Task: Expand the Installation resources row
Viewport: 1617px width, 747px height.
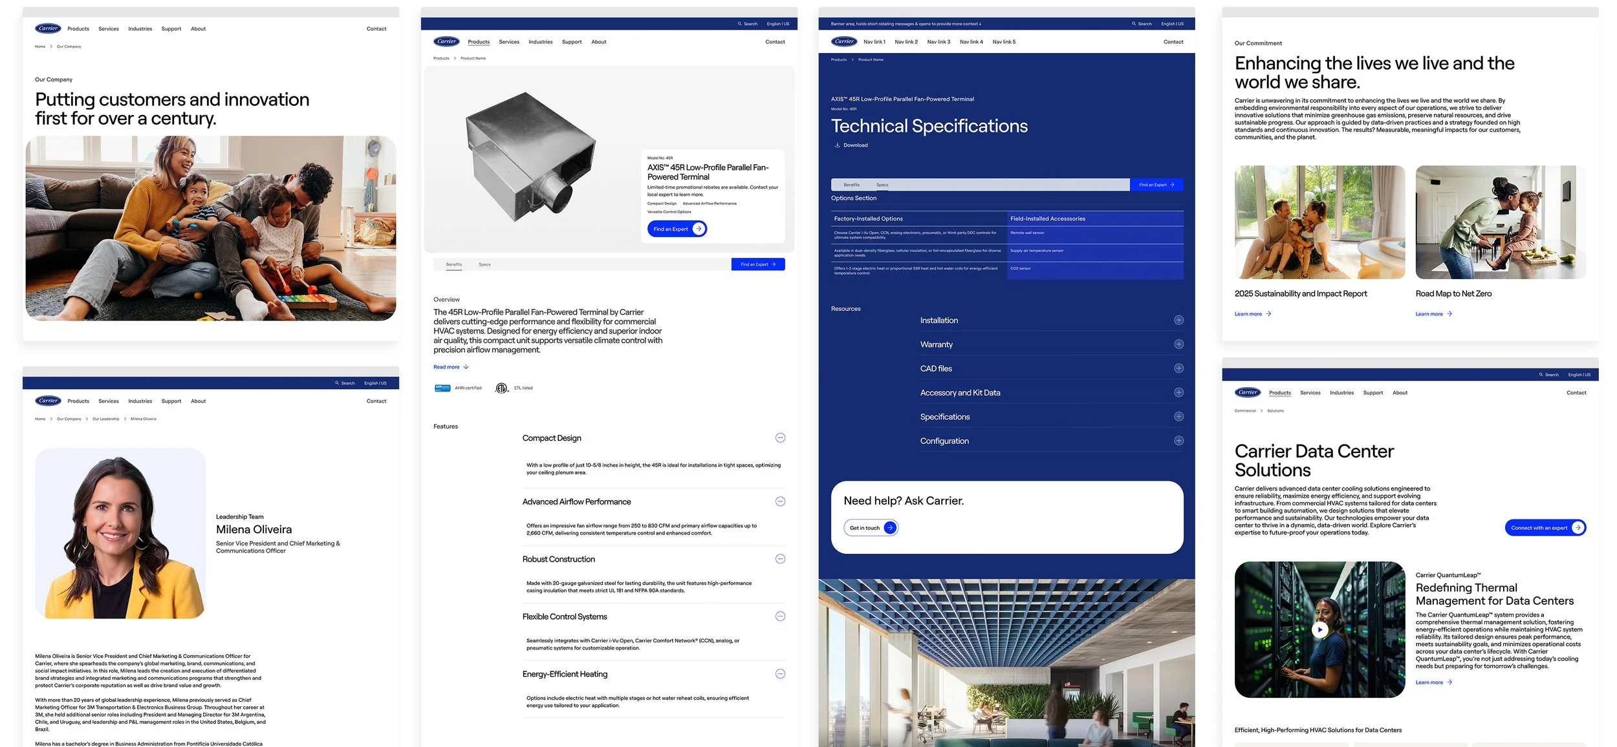Action: (1178, 321)
